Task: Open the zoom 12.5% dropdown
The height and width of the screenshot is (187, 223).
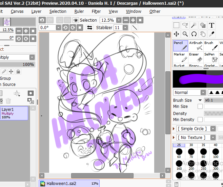Action: (119, 20)
